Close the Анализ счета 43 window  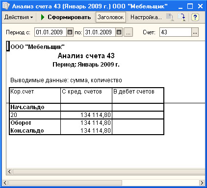(x=200, y=6)
